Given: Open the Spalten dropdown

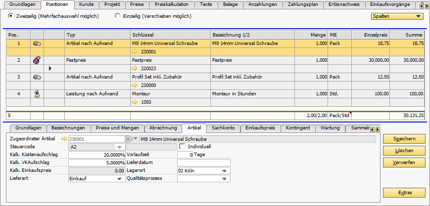Looking at the screenshot, I should (397, 16).
